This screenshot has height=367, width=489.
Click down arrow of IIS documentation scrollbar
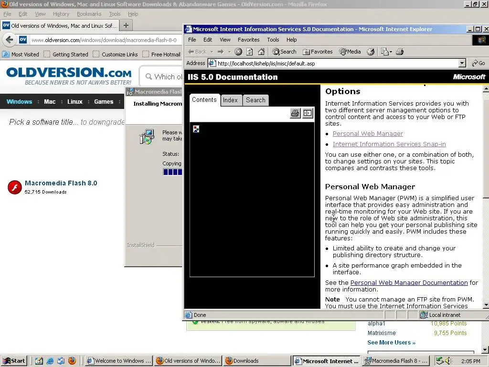[x=486, y=305]
